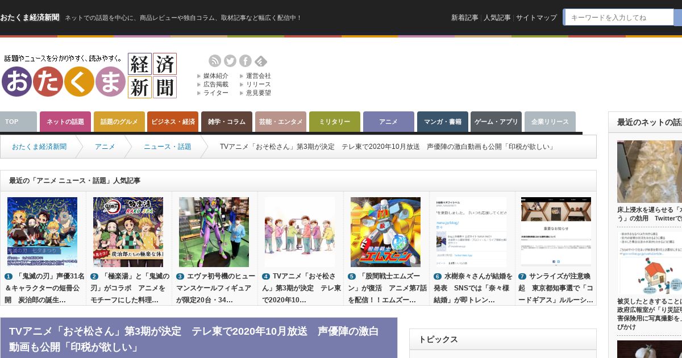Open 運営会社 link
This screenshot has height=358, width=682.
click(259, 76)
